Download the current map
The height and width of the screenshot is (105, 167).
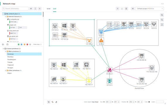pos(122,9)
